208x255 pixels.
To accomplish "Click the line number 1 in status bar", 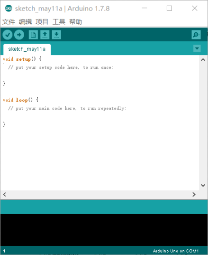I will [4, 251].
